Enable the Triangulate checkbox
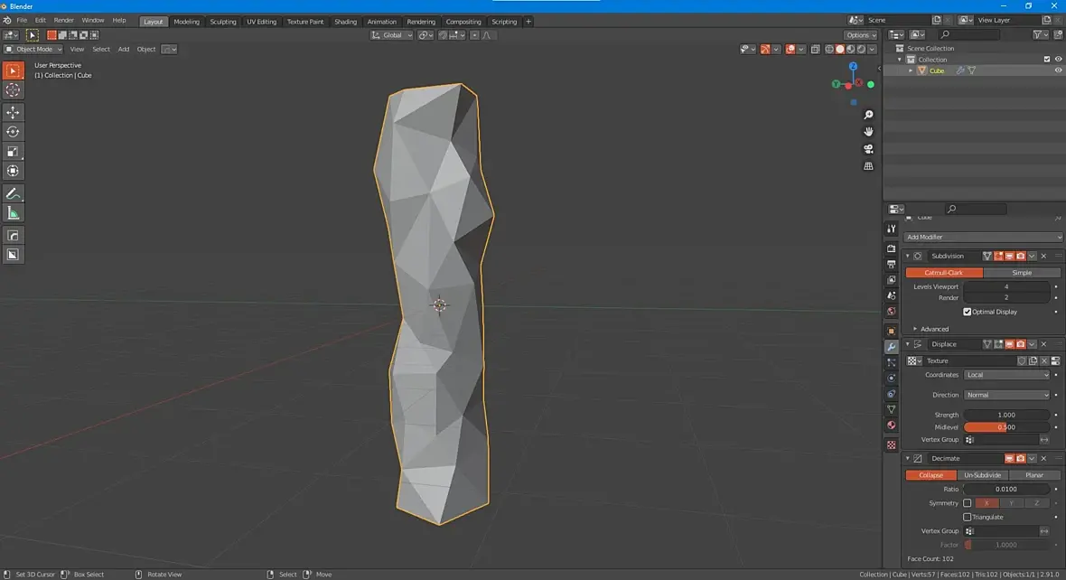Image resolution: width=1066 pixels, height=580 pixels. pos(968,517)
